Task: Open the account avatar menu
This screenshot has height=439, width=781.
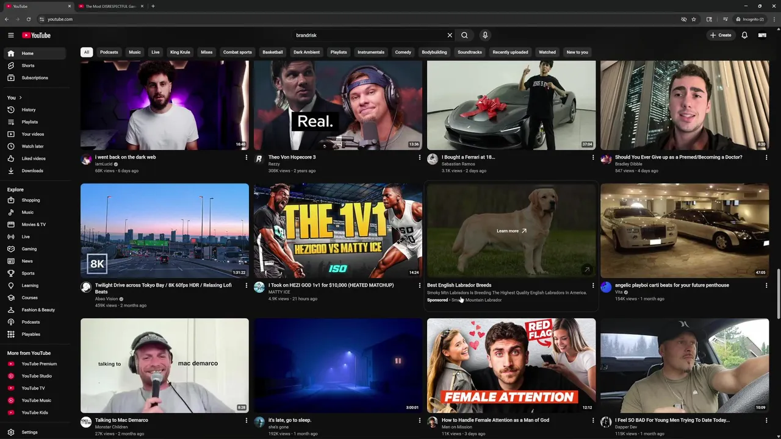Action: (762, 35)
